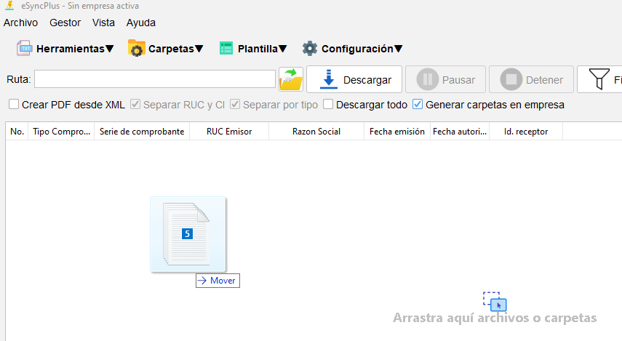
Task: Click the Carpetas folder gear icon
Action: [136, 49]
